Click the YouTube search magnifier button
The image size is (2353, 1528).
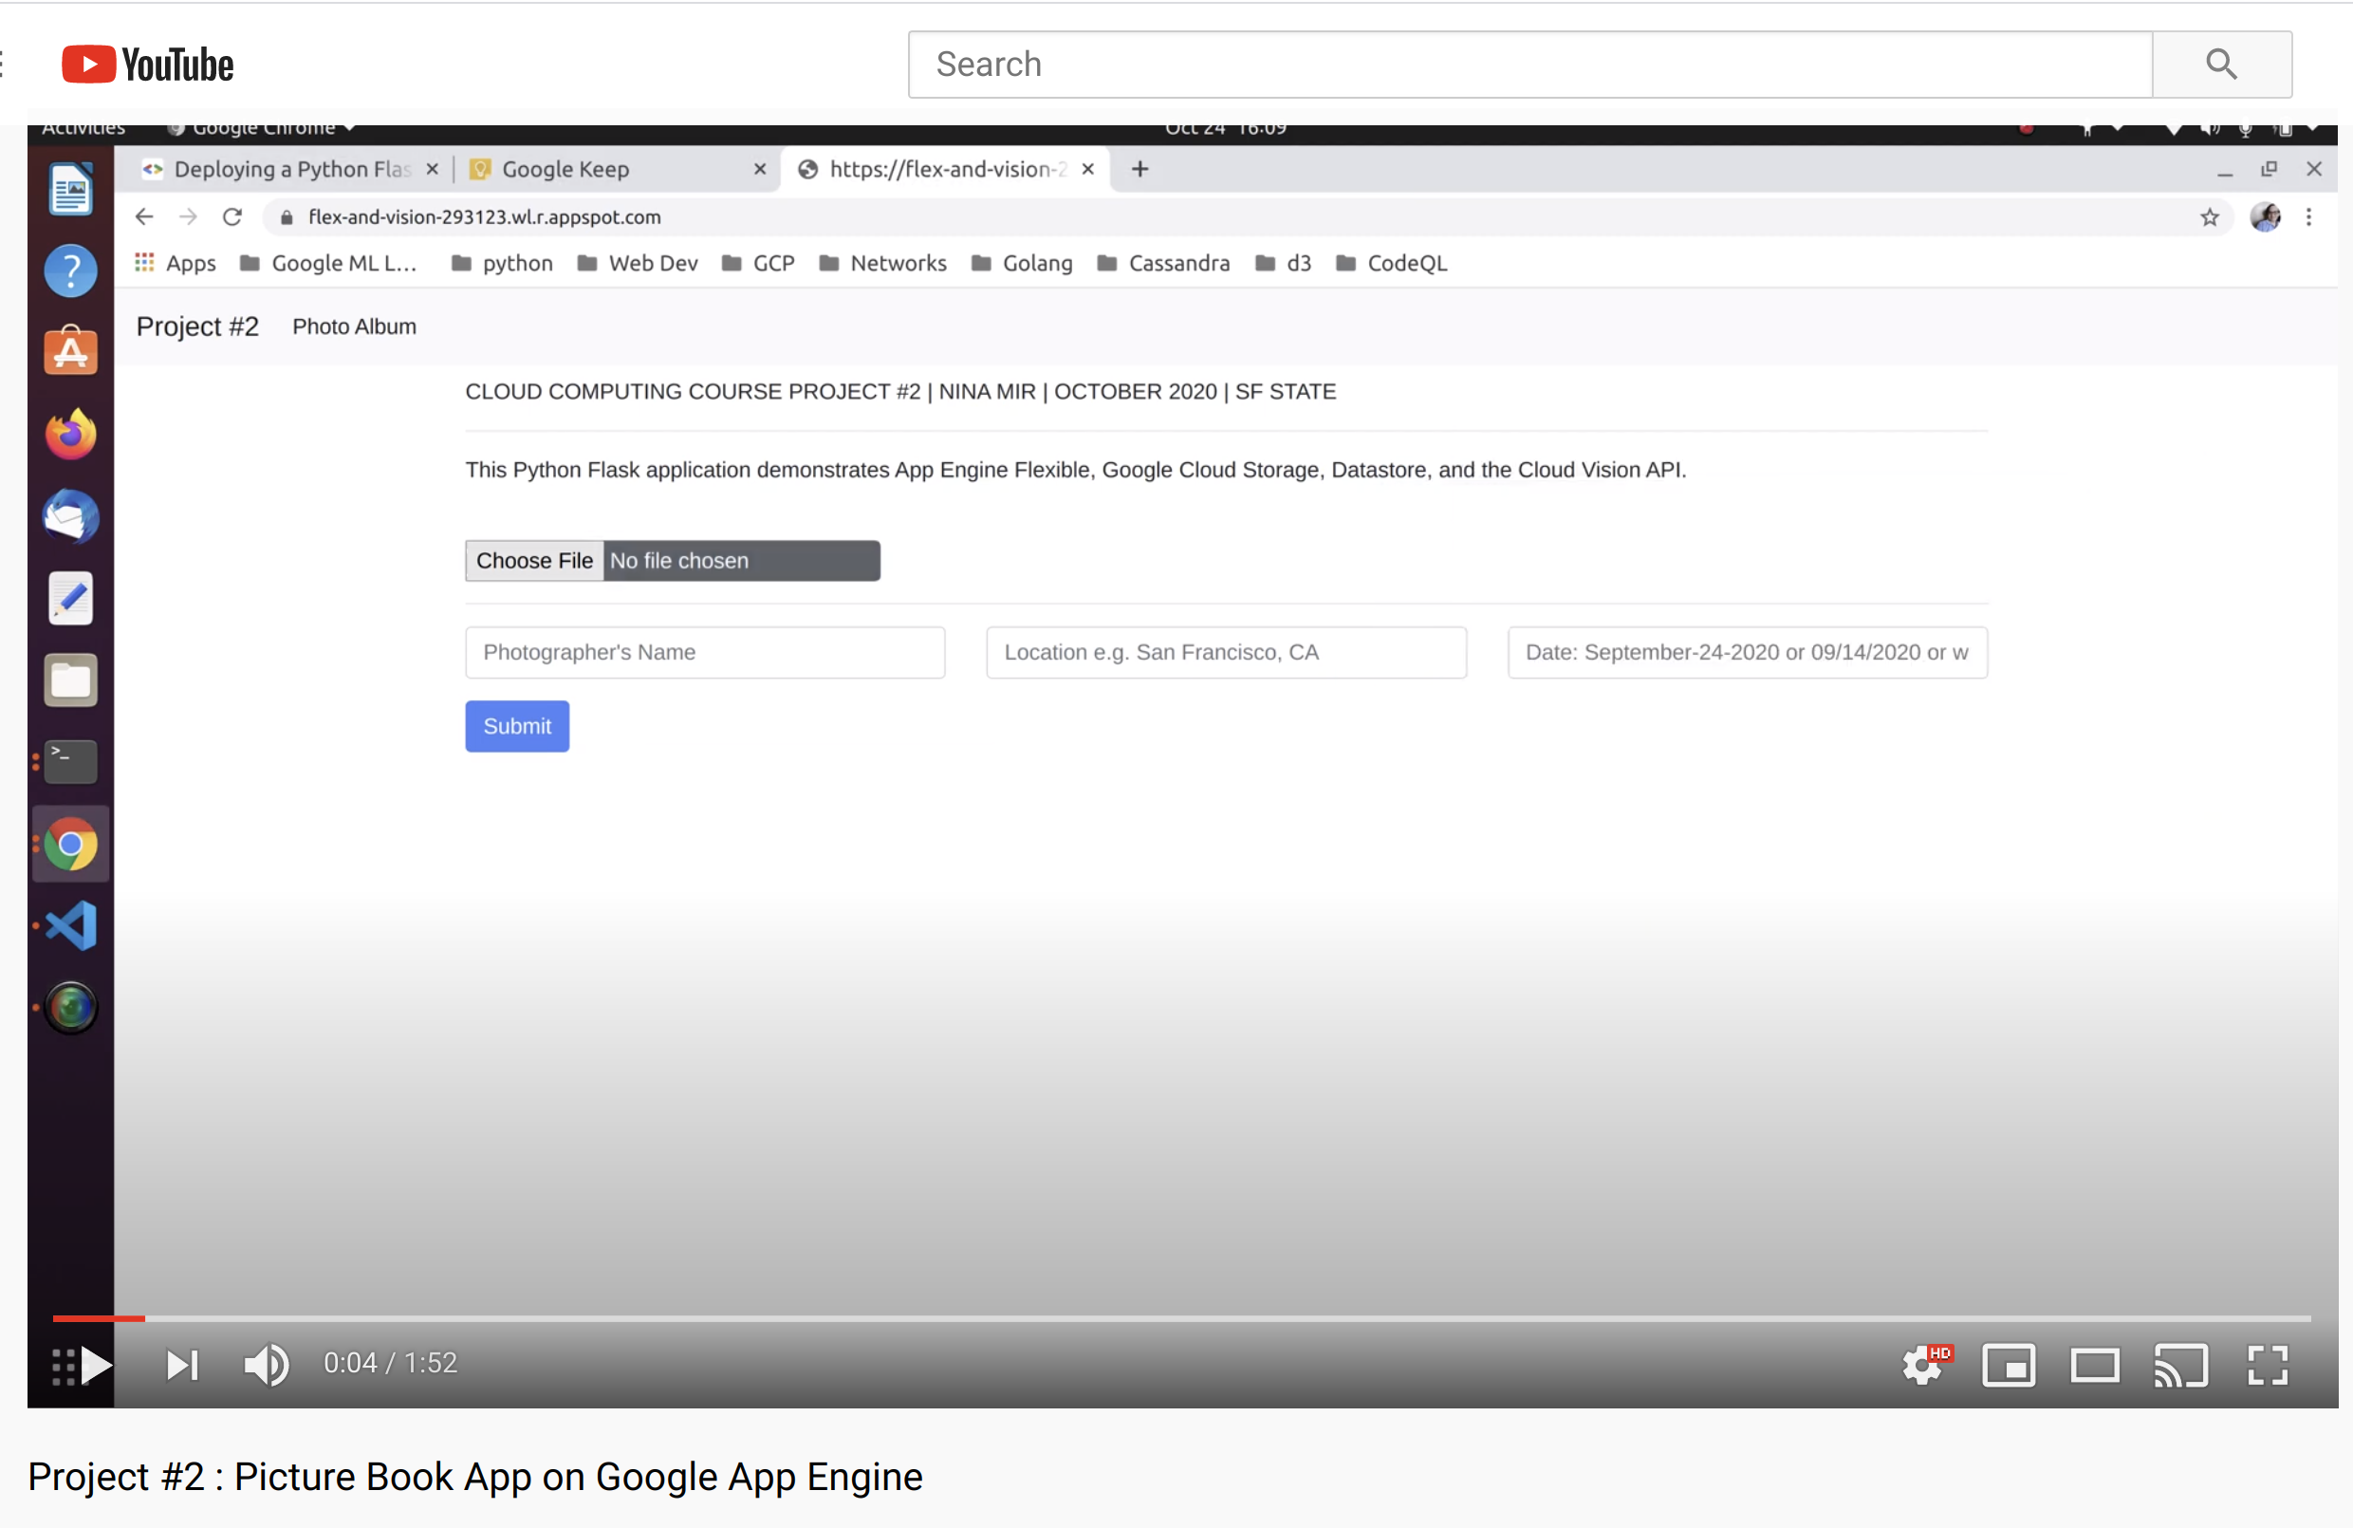2220,65
